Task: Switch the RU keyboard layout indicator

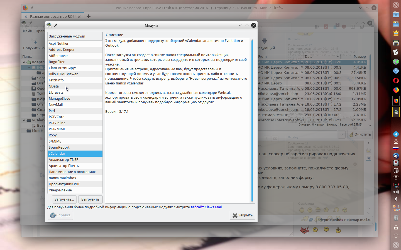Action: 396,149
